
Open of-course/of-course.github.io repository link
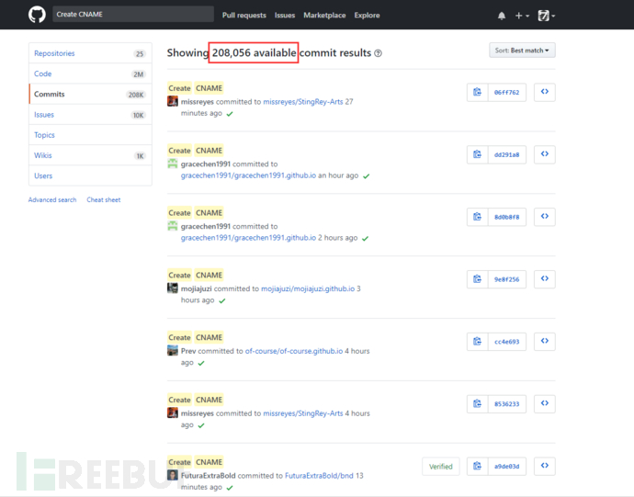(294, 351)
